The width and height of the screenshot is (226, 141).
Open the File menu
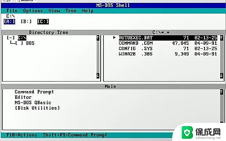(12, 11)
